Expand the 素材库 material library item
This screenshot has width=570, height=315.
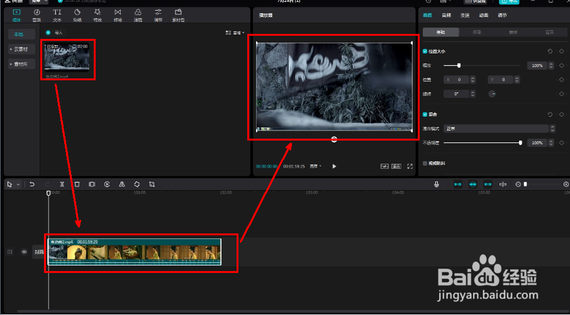[21, 64]
